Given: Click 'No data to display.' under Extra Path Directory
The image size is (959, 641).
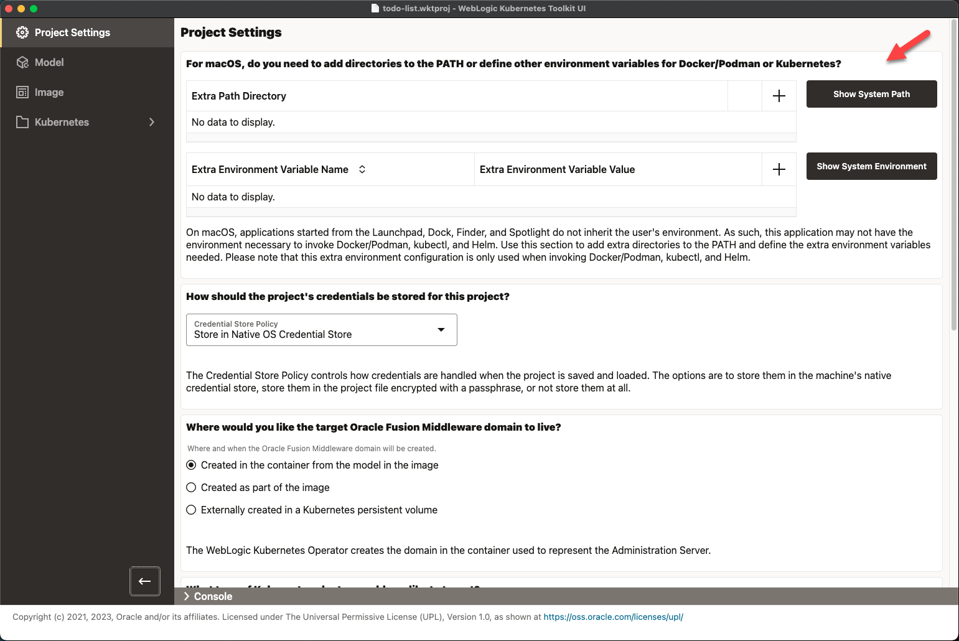Looking at the screenshot, I should pyautogui.click(x=233, y=122).
